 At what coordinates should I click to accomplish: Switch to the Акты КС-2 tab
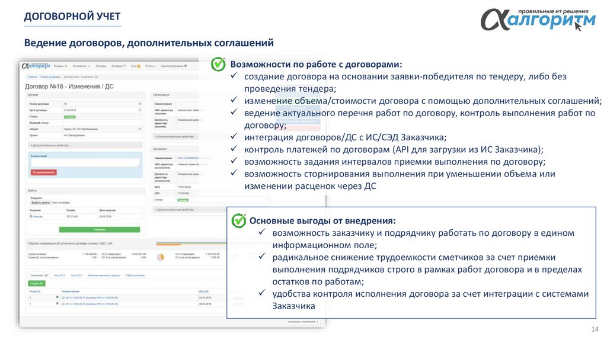[x=60, y=275]
